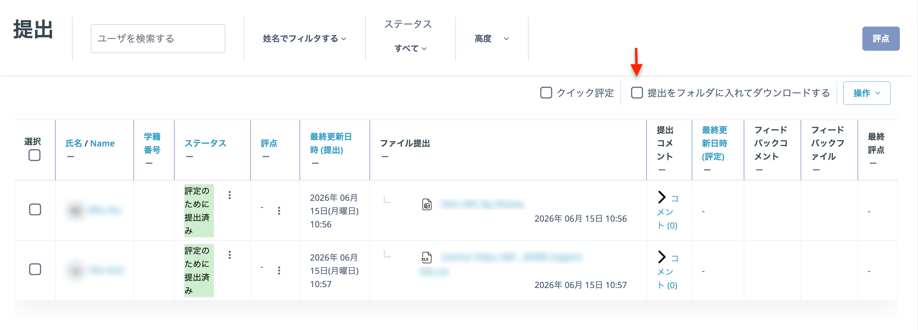Open the 姓名でフィルタする dropdown

304,38
